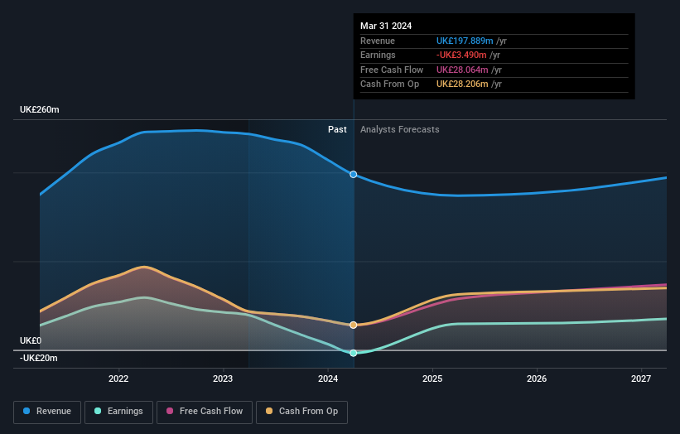The image size is (680, 434).
Task: Select the 2022 x-axis label
Action: (118, 379)
